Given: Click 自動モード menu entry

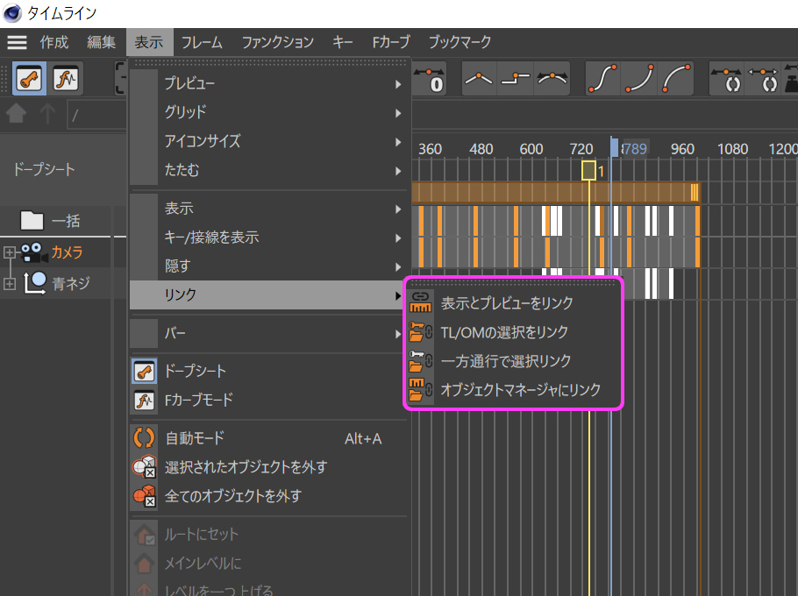Looking at the screenshot, I should [195, 438].
